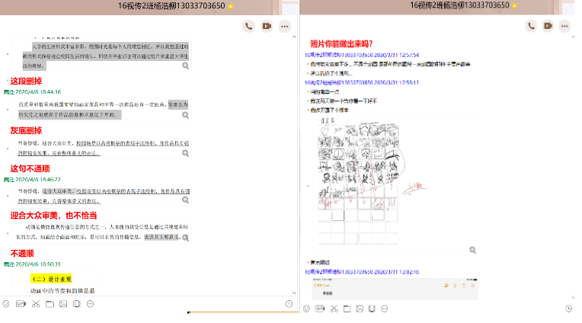Zoom the storyboard image using magnifier icon
Image resolution: width=582 pixels, height=323 pixels.
coord(473,250)
